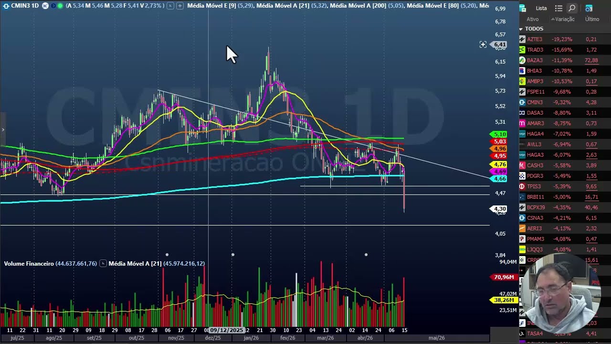Click the nov/25 month label on time axis
The height and width of the screenshot is (344, 611).
(x=176, y=338)
